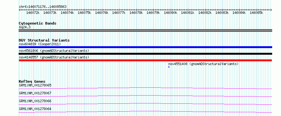Screen dimensions: 281x116
Task: Click the 146076k ruler tick label
Action: [102, 13]
